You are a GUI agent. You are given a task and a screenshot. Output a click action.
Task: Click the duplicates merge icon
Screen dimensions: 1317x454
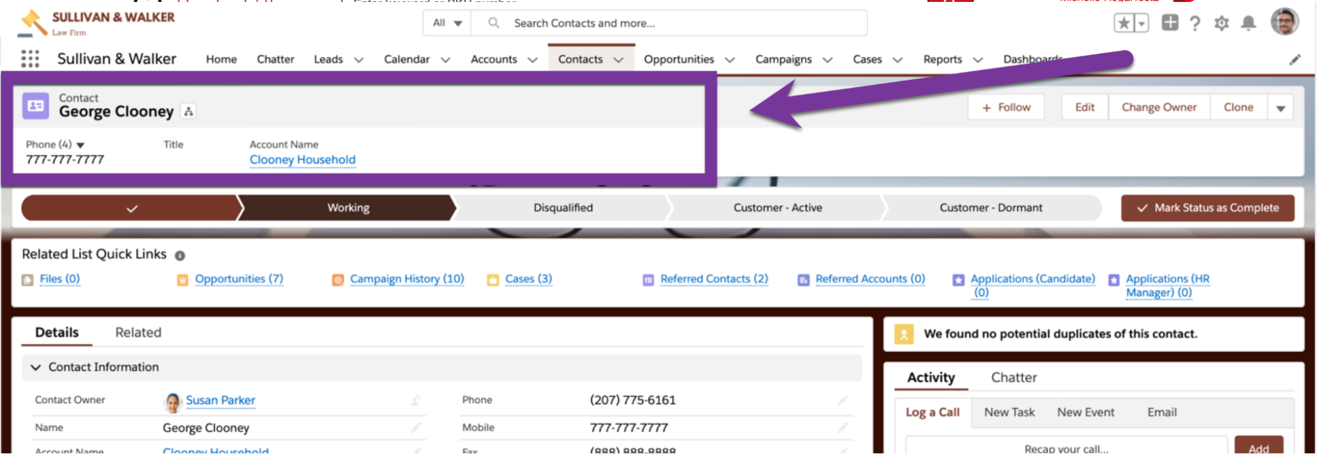click(904, 335)
